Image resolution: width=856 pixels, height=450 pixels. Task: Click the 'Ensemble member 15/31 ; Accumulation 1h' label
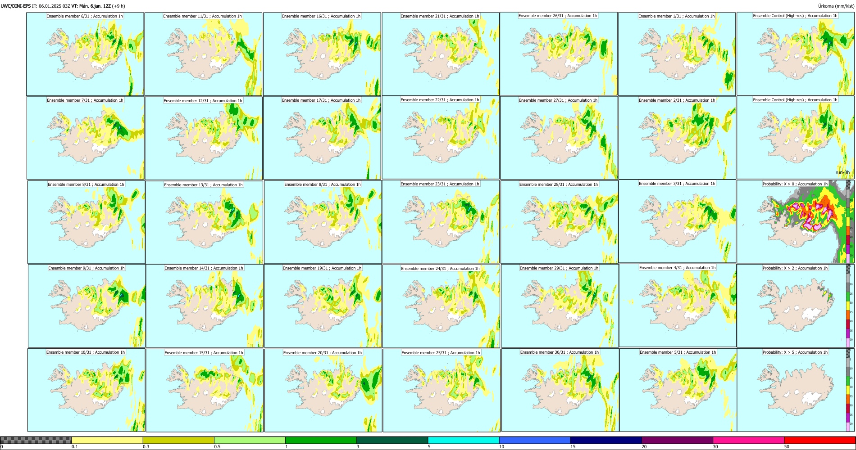[x=204, y=353]
